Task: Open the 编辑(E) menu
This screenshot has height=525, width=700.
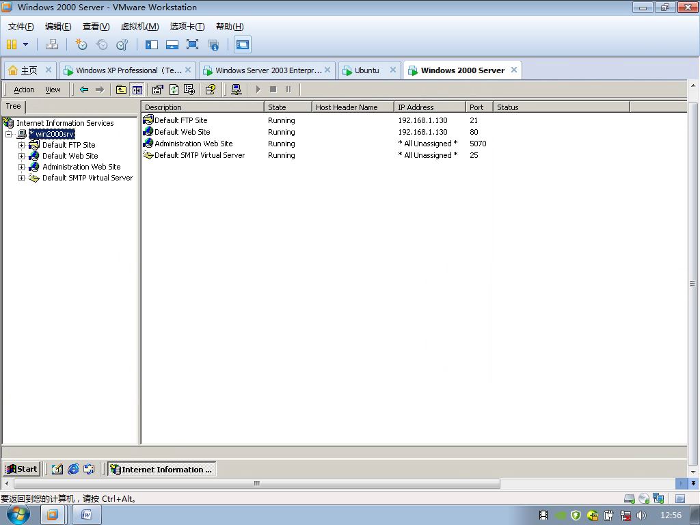Action: coord(58,27)
